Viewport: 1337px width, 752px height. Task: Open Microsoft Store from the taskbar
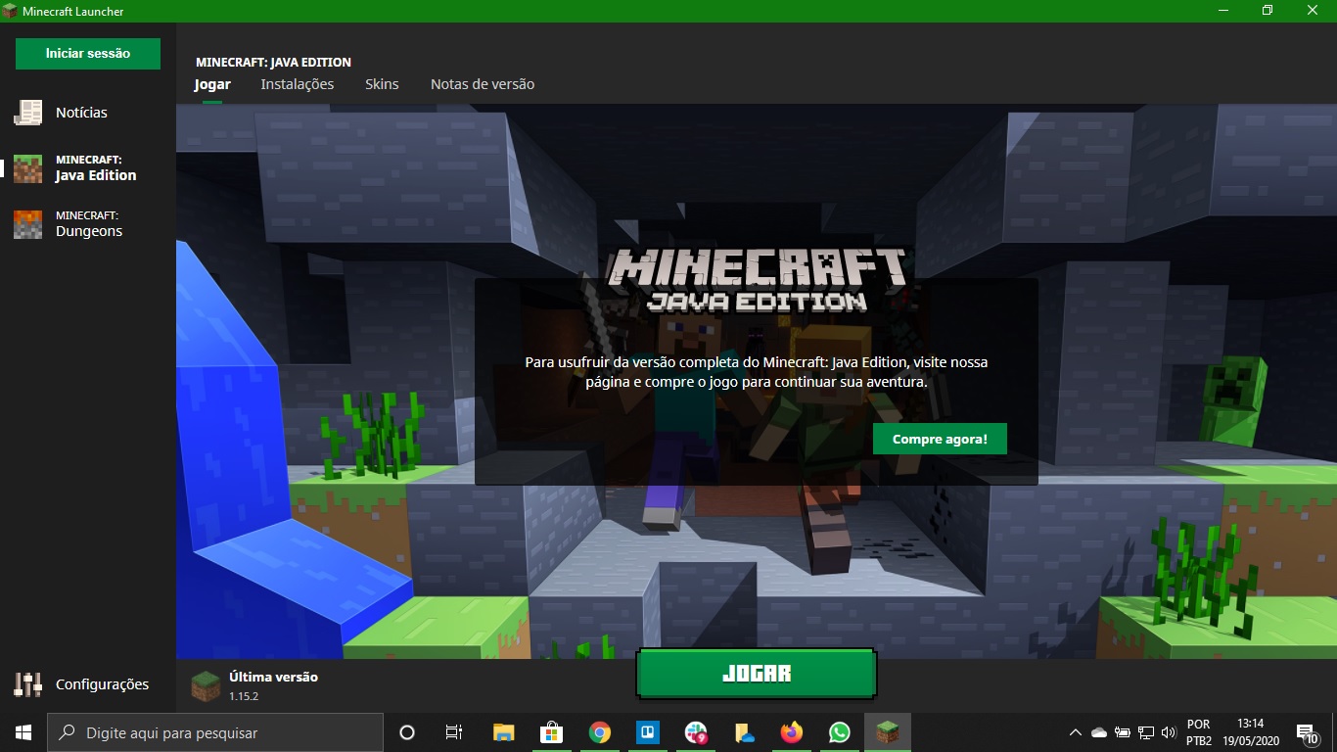551,732
